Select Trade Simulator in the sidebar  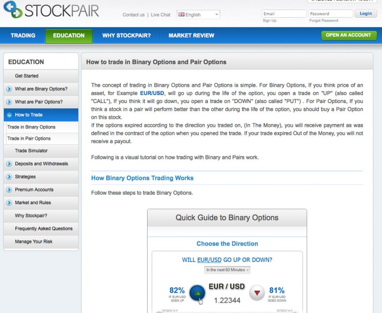pyautogui.click(x=41, y=151)
